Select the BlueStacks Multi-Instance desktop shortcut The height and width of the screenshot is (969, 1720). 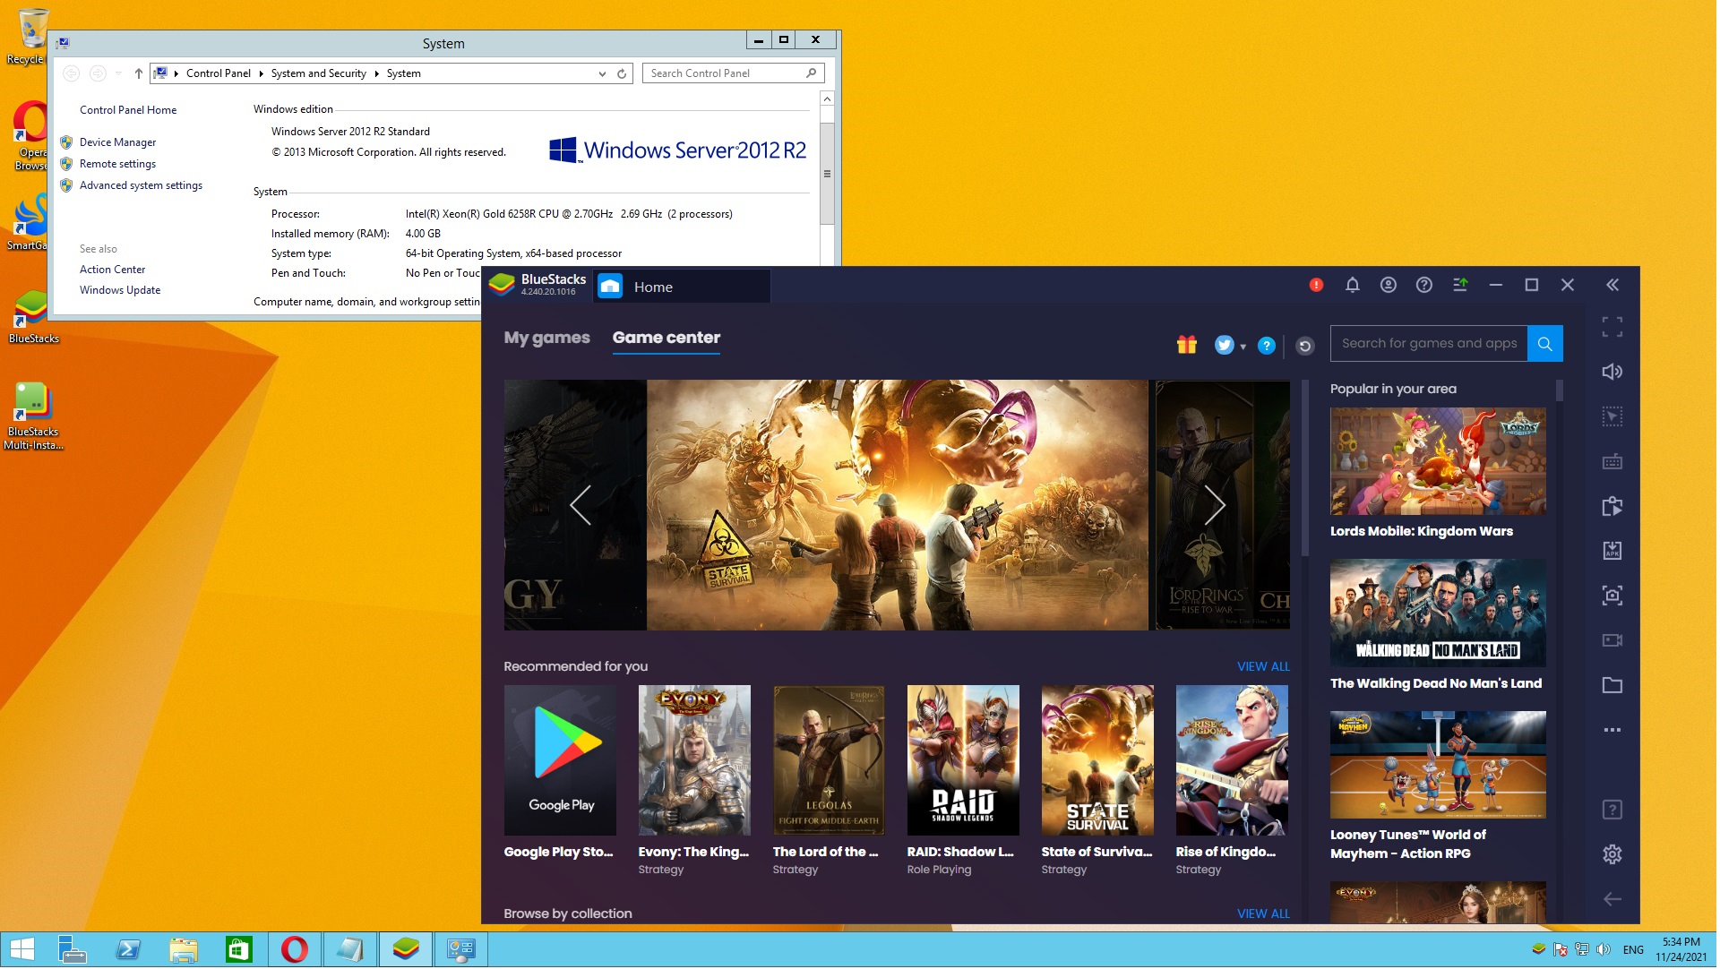33,416
